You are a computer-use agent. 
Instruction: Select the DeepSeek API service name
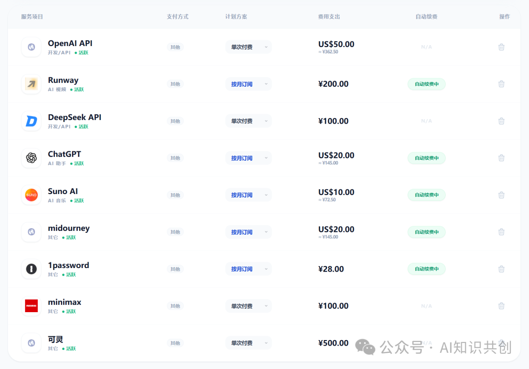point(74,117)
